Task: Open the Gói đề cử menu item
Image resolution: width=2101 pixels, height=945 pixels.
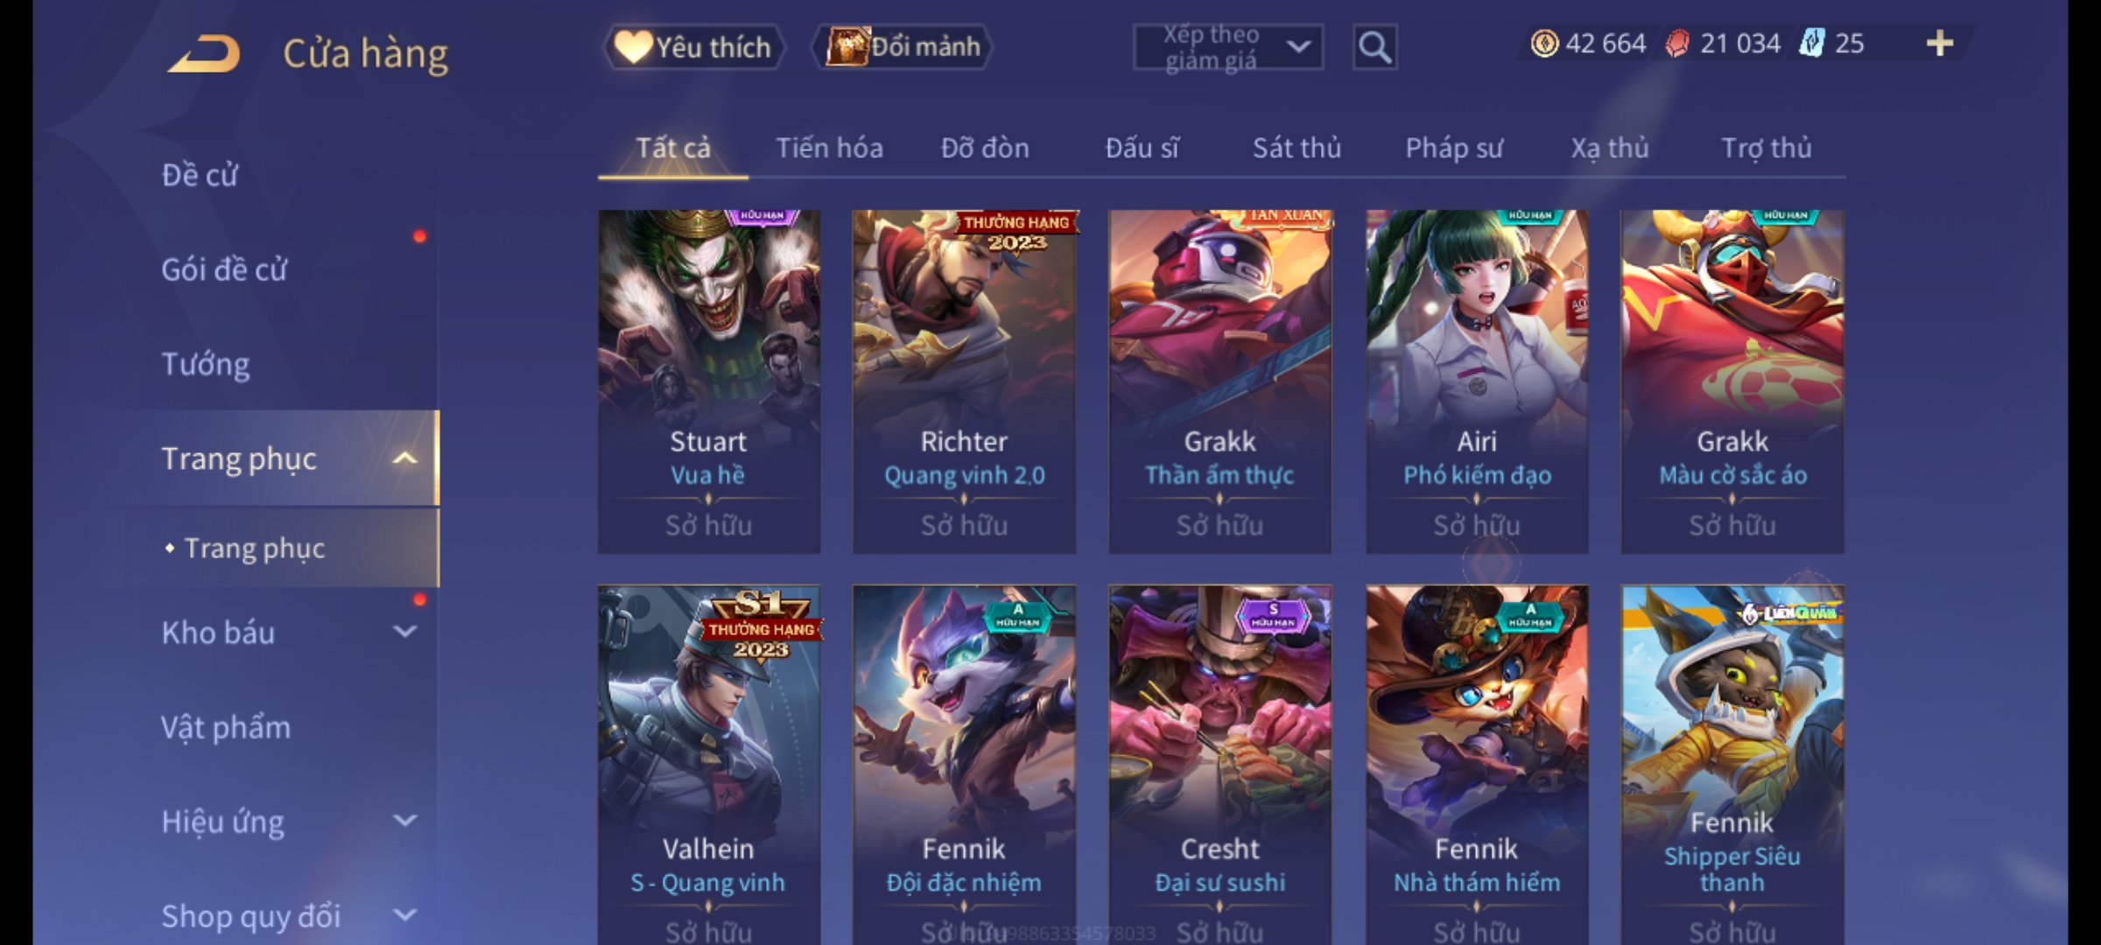Action: click(x=224, y=269)
